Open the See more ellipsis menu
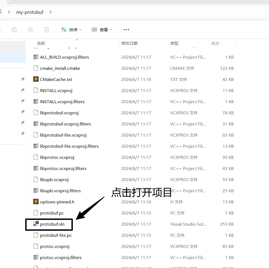This screenshot has height=268, width=269. coord(126,30)
